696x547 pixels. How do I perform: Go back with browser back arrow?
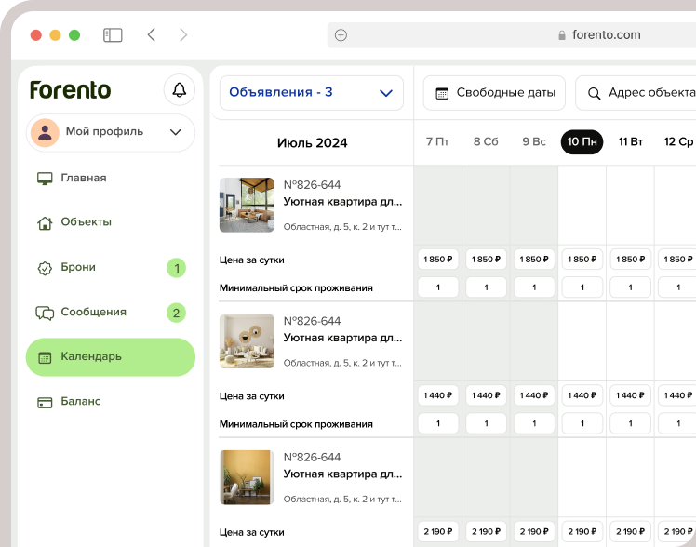151,35
